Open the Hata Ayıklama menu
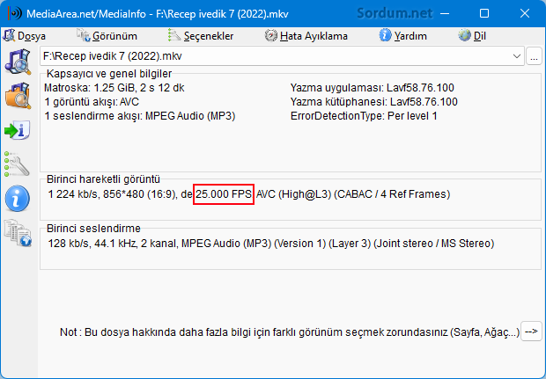Image resolution: width=546 pixels, height=379 pixels. [x=306, y=36]
